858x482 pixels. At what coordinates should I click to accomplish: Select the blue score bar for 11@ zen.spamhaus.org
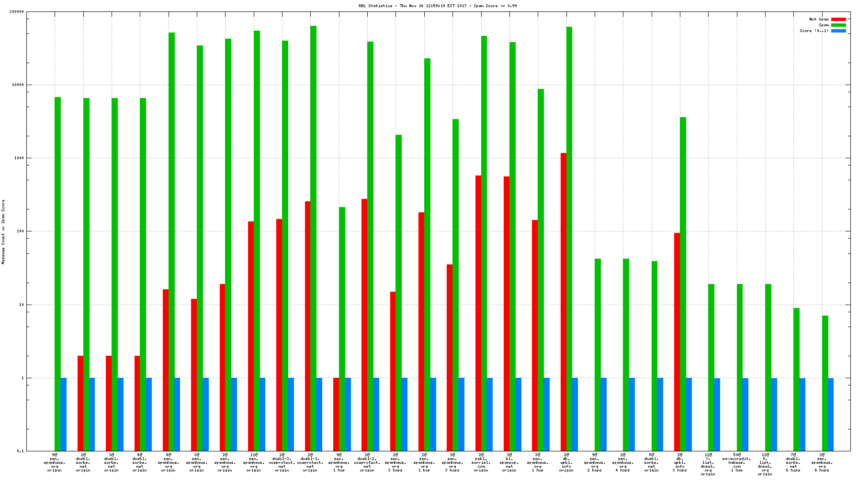point(262,414)
